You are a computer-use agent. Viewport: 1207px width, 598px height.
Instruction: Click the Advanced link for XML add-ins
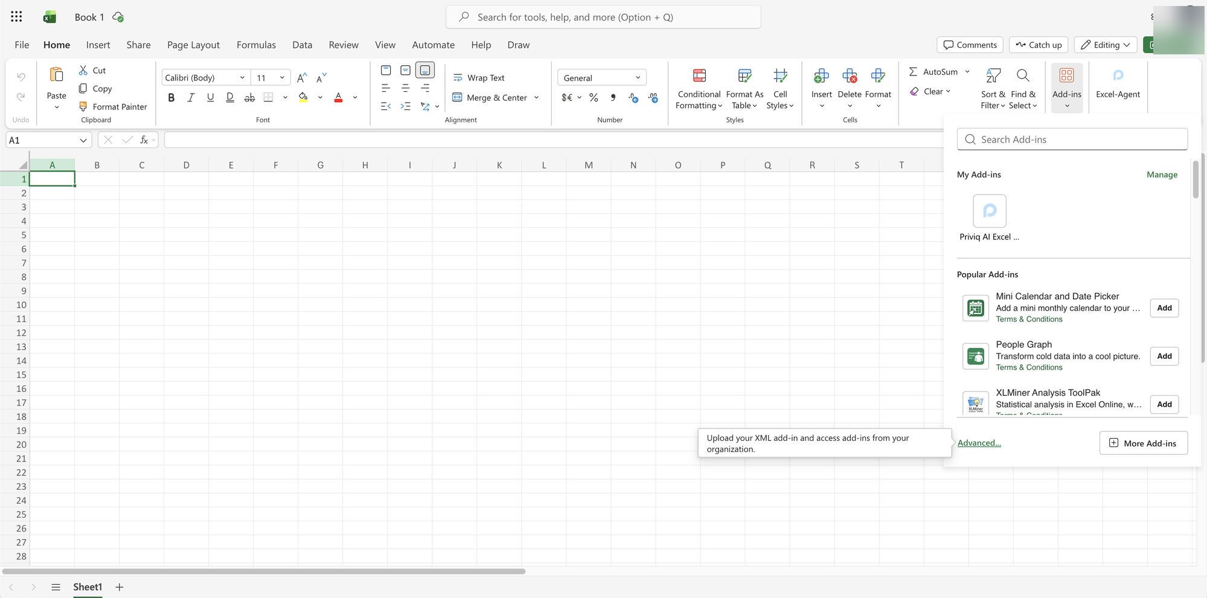(x=979, y=443)
